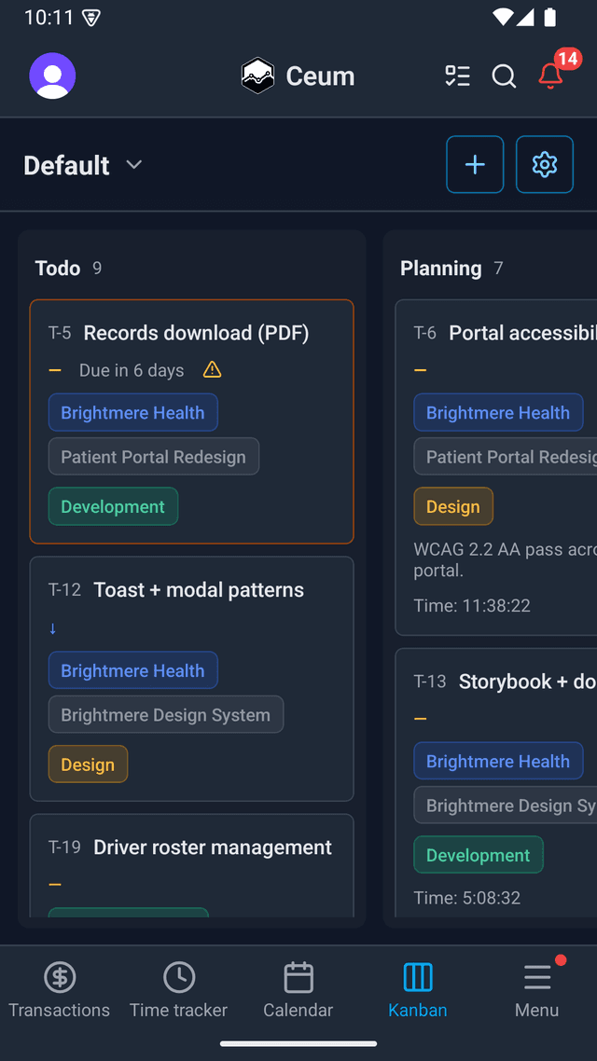
Task: Open card T-13 Storybook
Action: 496,783
